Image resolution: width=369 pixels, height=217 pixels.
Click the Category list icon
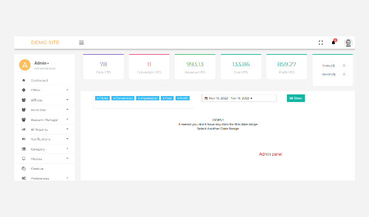(x=23, y=149)
